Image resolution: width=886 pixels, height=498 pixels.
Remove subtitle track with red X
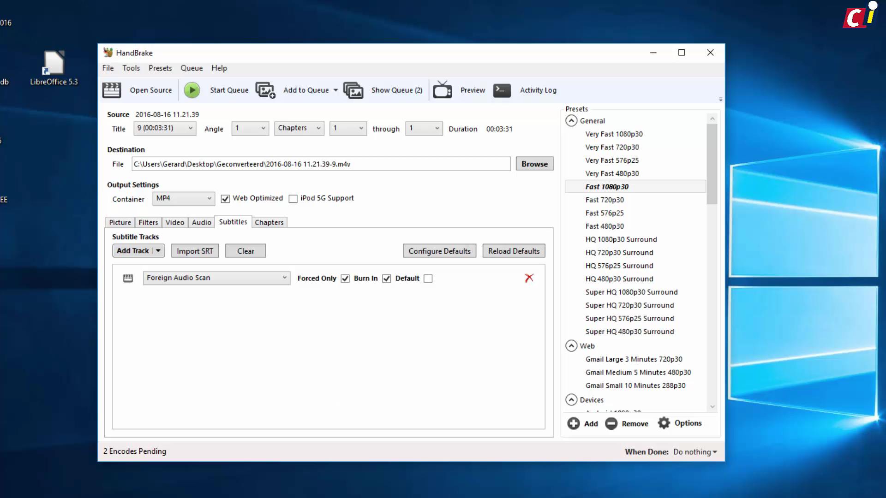[x=529, y=278]
